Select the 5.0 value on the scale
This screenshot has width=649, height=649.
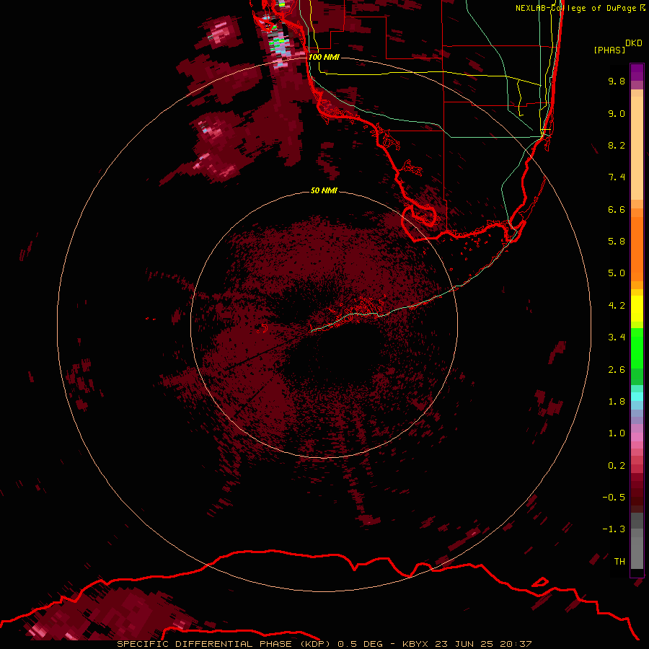click(617, 273)
